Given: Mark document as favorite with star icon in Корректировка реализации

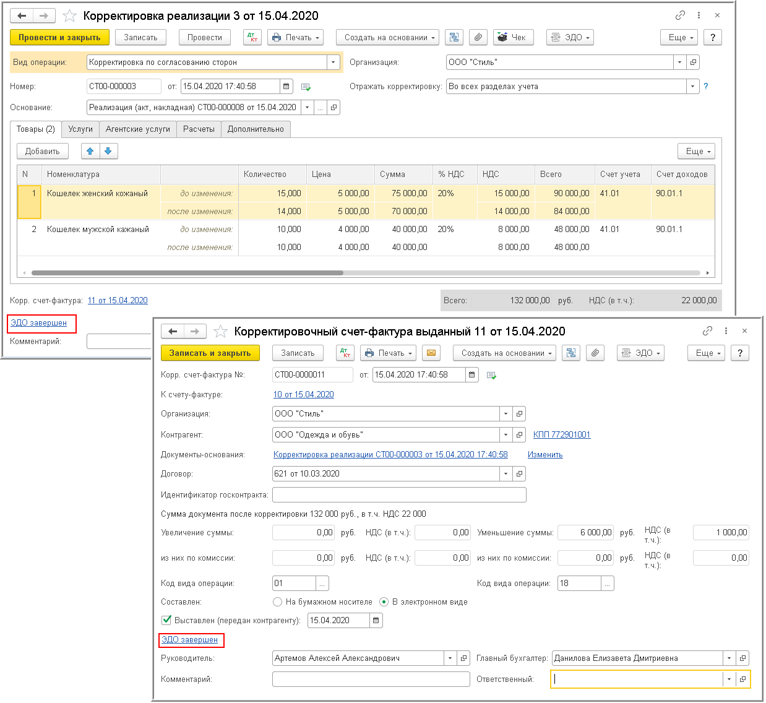Looking at the screenshot, I should coord(70,16).
